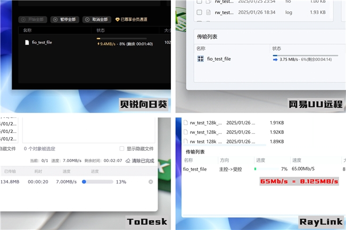The width and height of the screenshot is (346, 230).
Task: Click the 清除已完成 link in ToDesk
Action: tap(143, 161)
